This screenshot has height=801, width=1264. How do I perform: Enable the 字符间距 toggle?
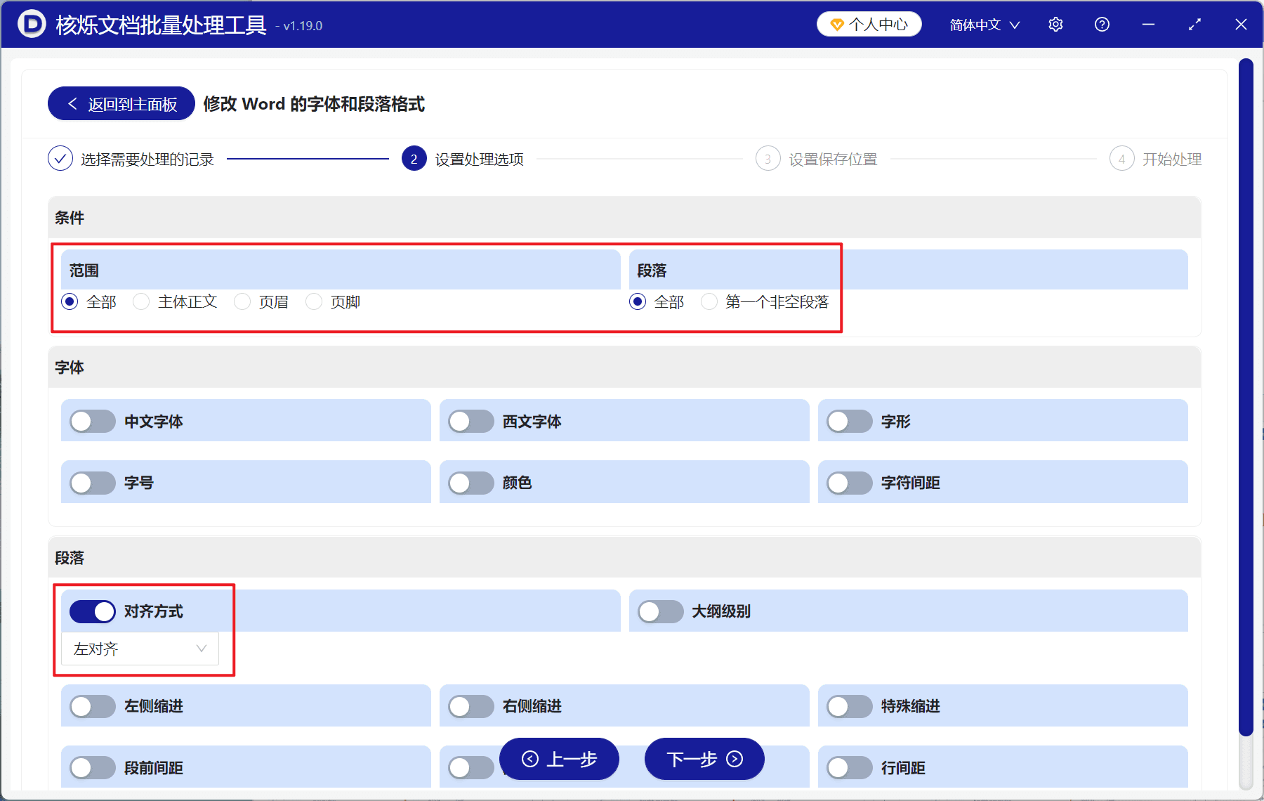coord(849,482)
